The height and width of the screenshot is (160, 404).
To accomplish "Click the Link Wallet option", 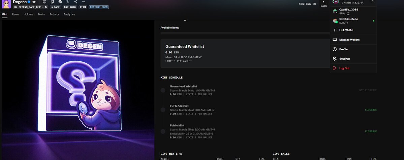I will click(353, 30).
